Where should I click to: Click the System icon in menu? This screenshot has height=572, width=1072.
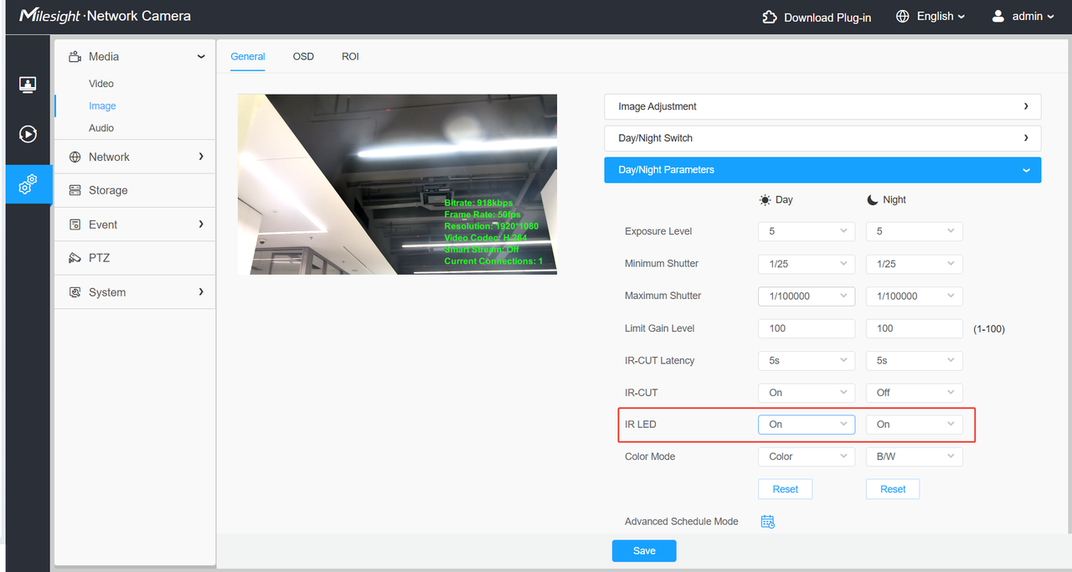pos(75,292)
